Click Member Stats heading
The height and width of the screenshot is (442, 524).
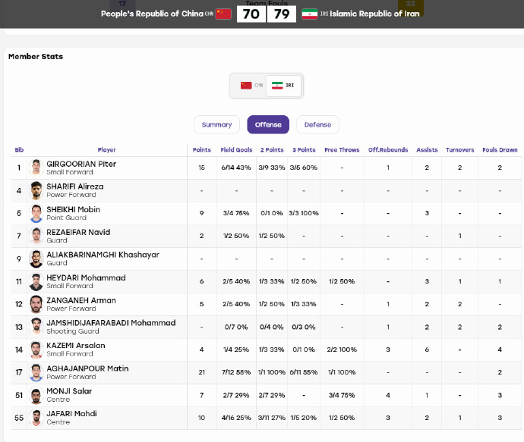[36, 56]
